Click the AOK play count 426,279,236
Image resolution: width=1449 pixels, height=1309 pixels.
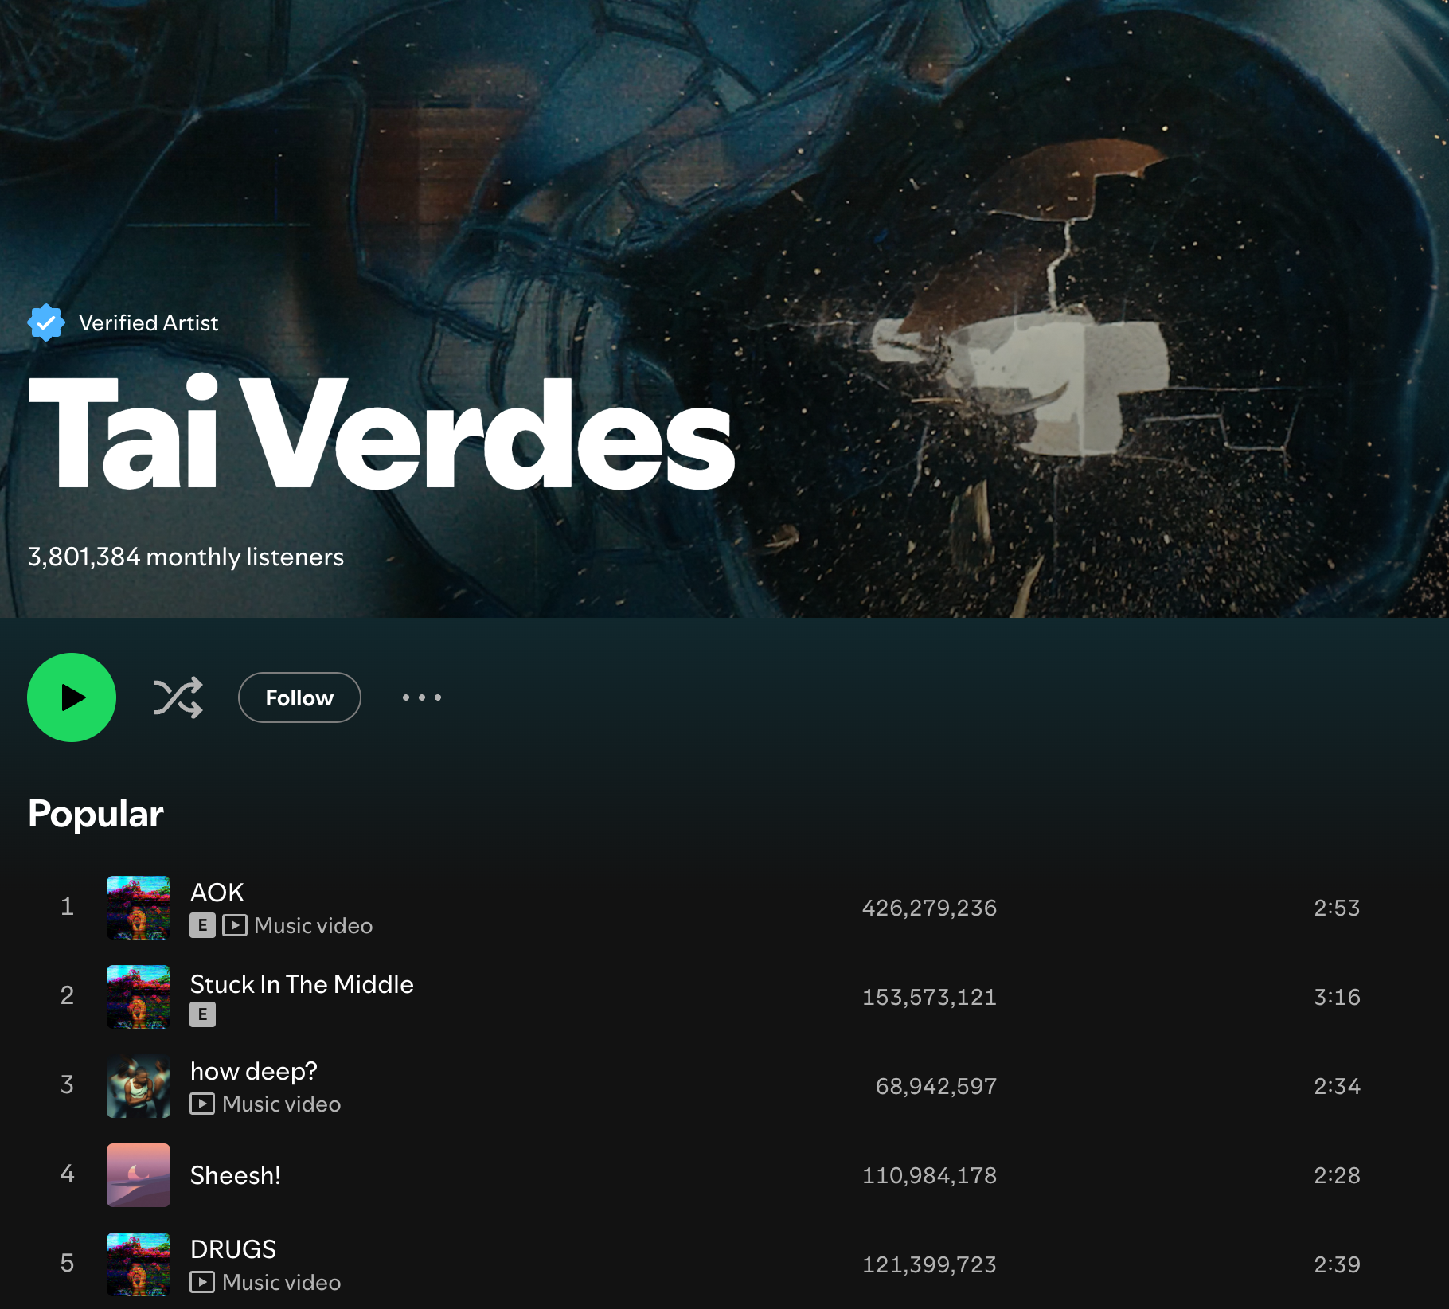tap(929, 908)
